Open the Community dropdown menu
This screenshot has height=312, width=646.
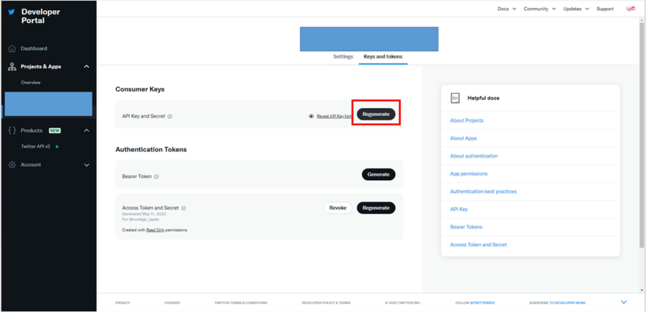540,9
